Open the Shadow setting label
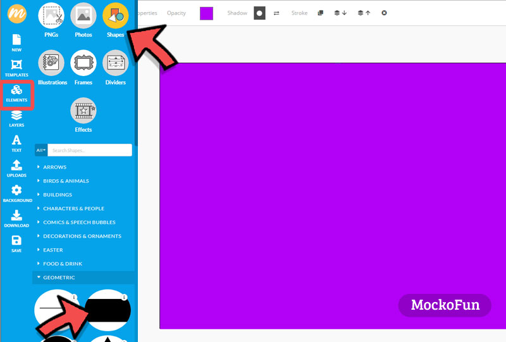 [237, 13]
